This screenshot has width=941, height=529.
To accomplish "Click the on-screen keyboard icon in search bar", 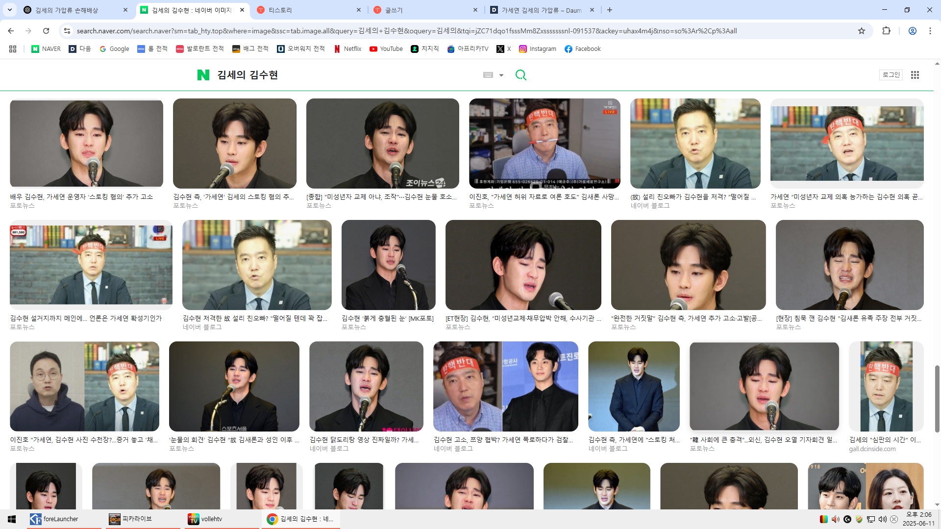I will click(488, 75).
